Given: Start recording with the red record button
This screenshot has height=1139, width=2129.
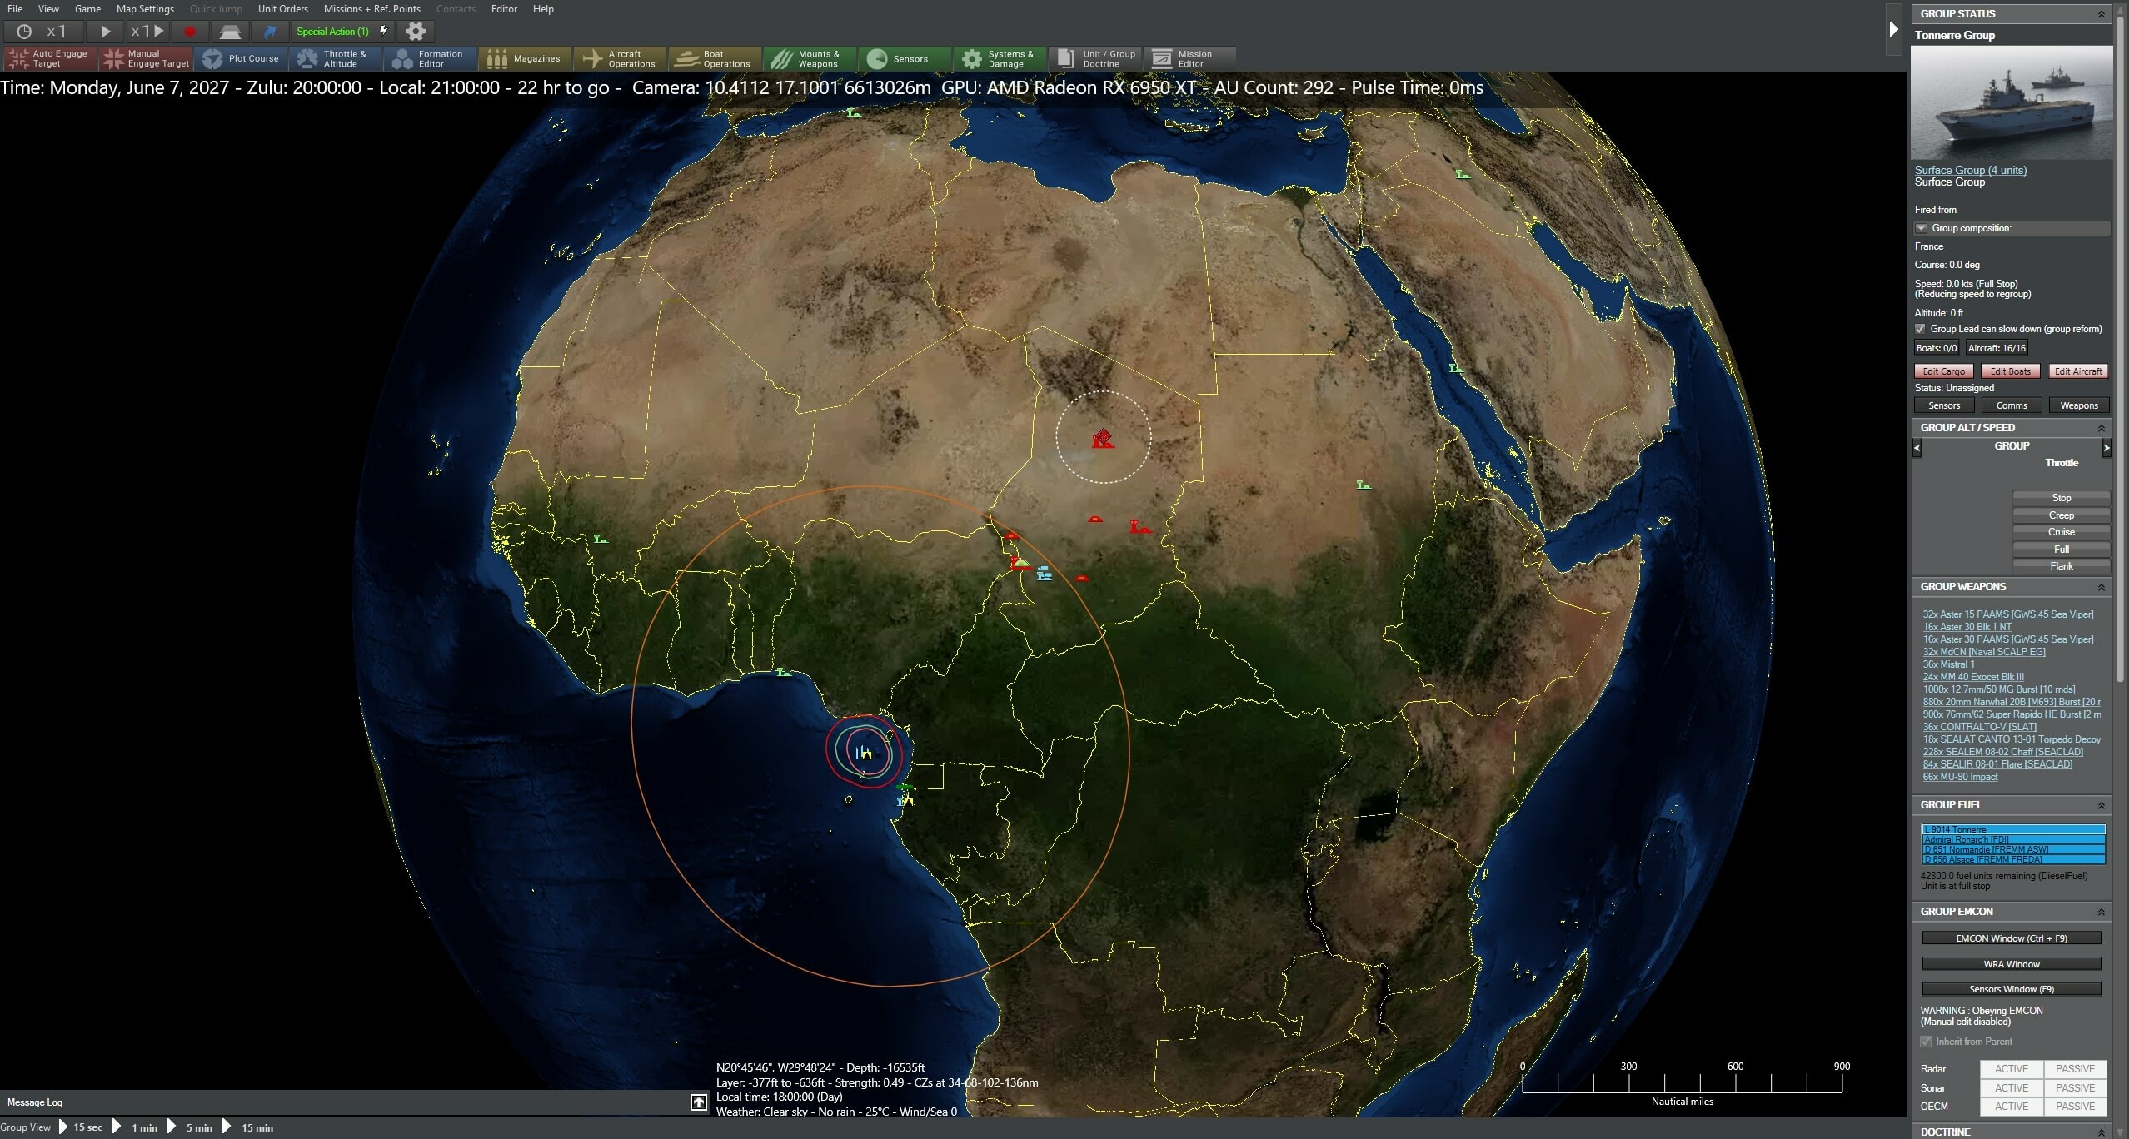Looking at the screenshot, I should [189, 32].
